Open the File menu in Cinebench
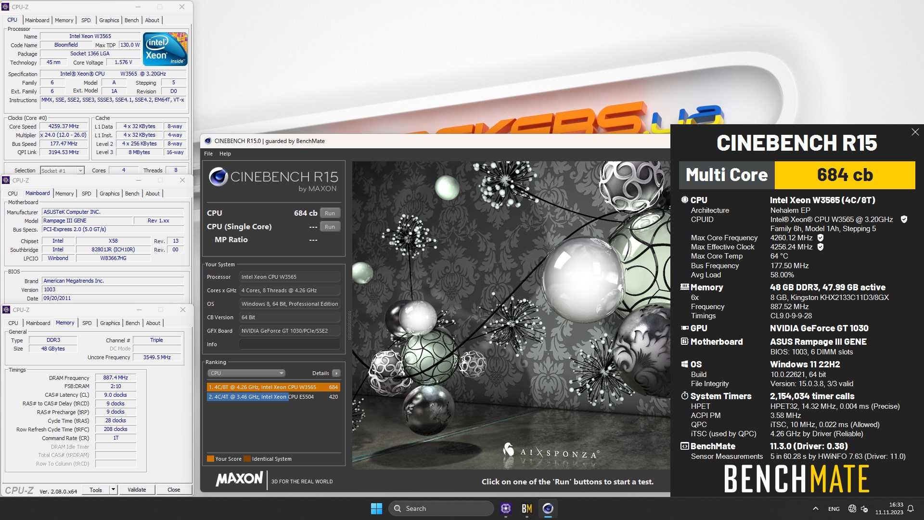 [x=208, y=154]
